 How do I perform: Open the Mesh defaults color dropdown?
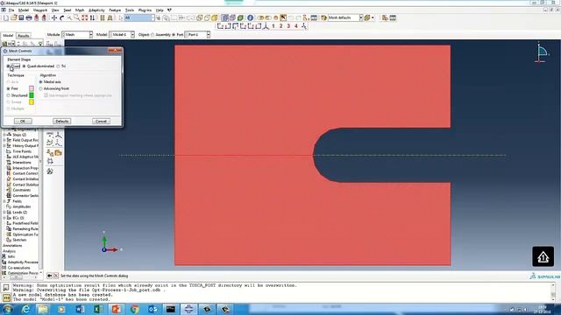click(x=345, y=17)
